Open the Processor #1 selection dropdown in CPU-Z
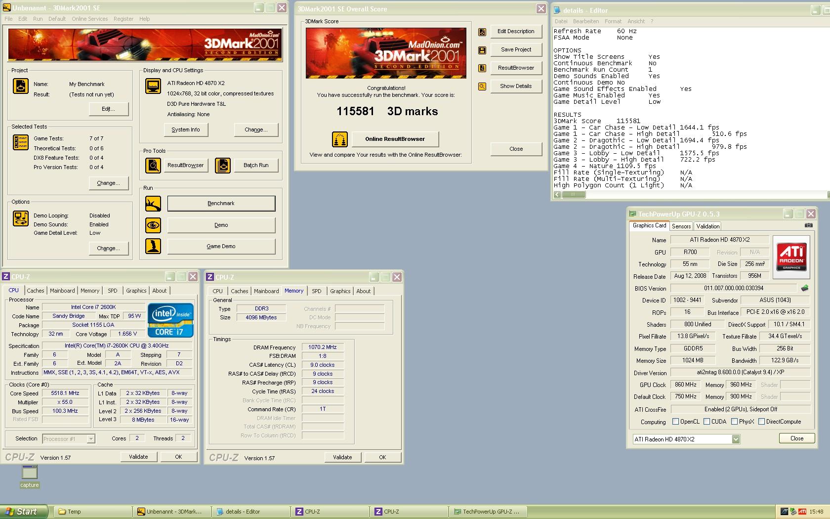Screen dimensions: 830x519 (90, 438)
